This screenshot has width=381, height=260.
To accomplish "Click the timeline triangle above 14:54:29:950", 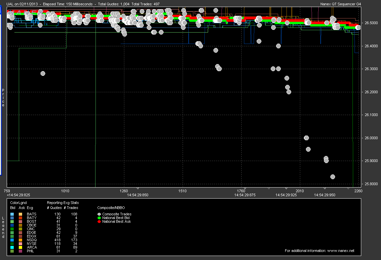I will [x=325, y=189].
